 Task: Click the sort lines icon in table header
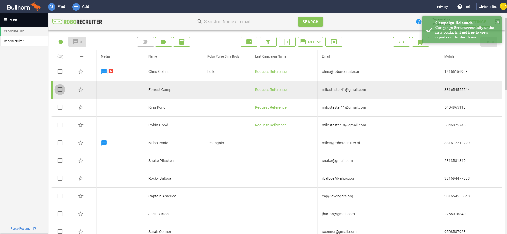82,56
